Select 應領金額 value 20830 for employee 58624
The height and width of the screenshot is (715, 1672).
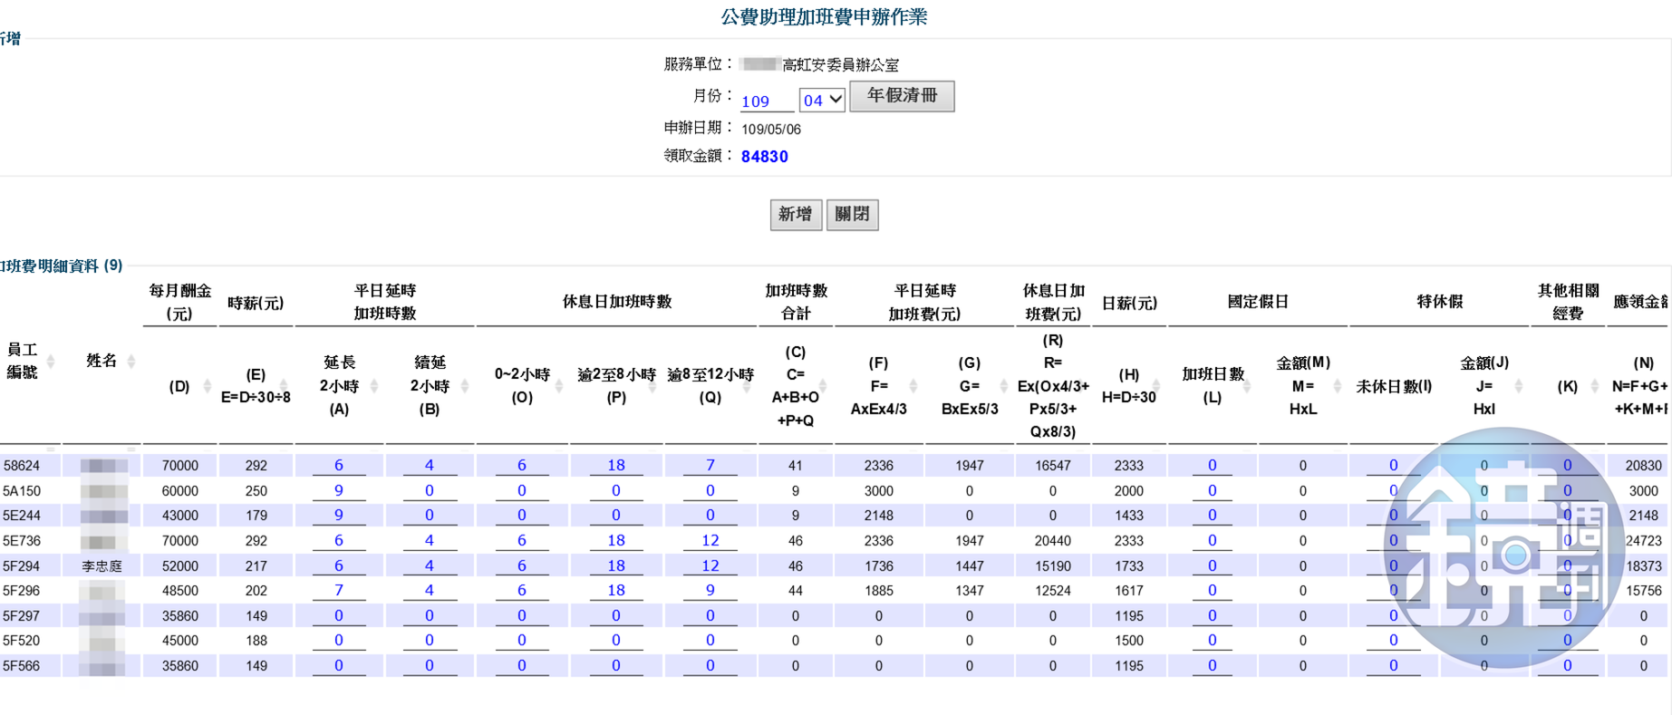(1644, 466)
